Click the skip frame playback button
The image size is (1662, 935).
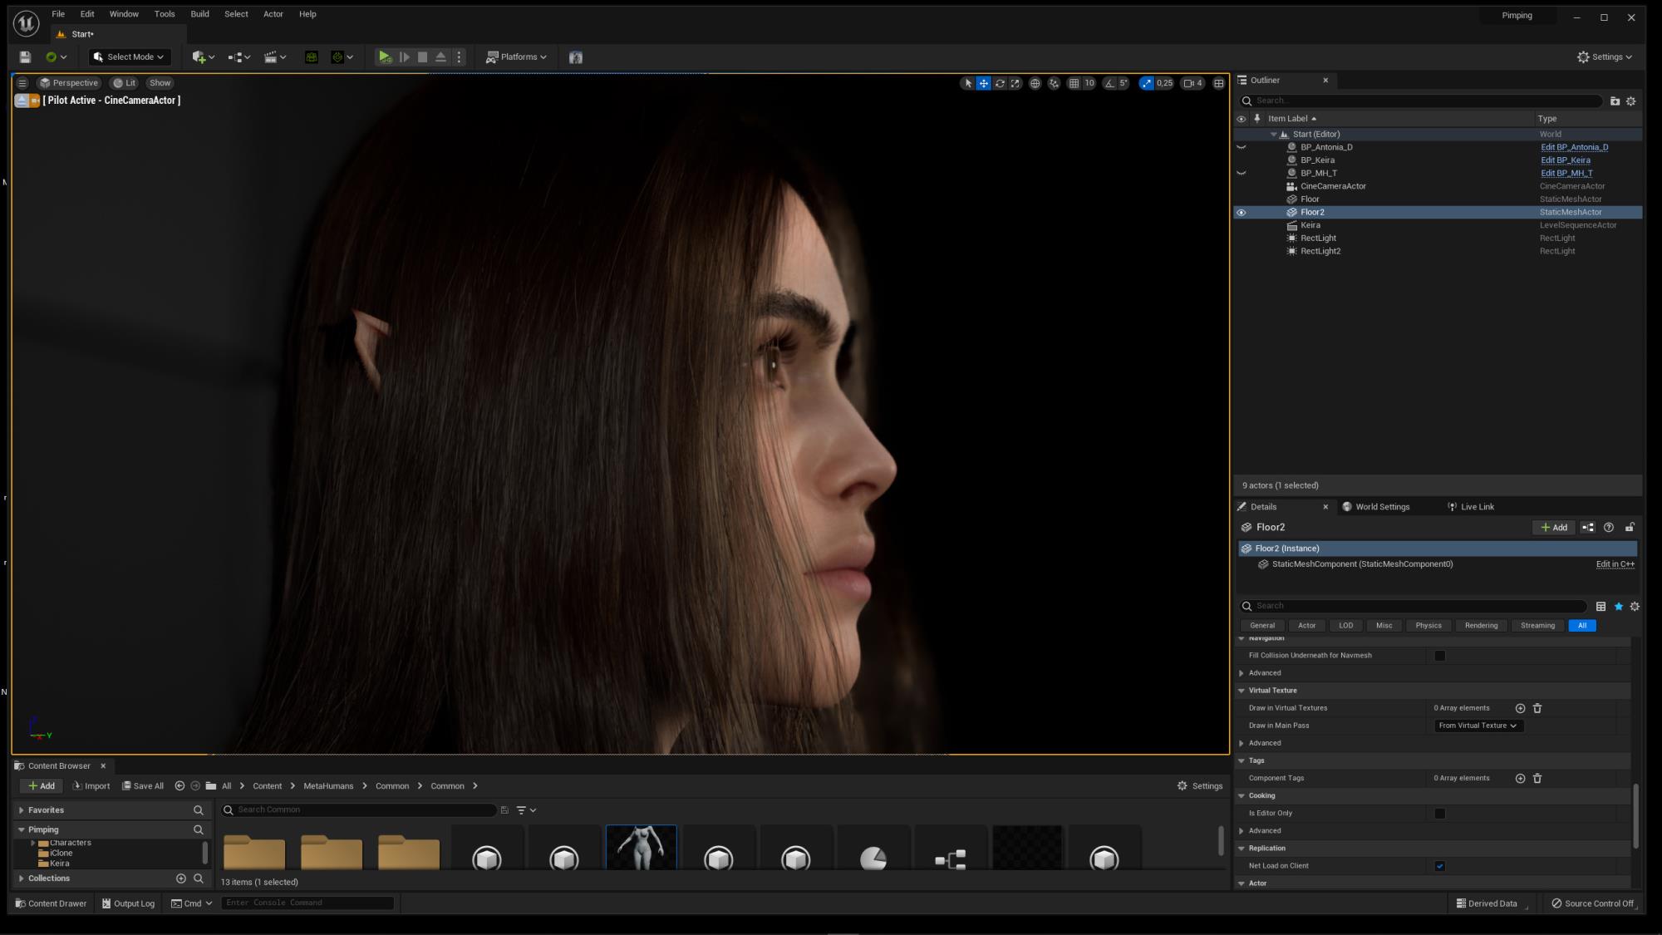(x=404, y=57)
